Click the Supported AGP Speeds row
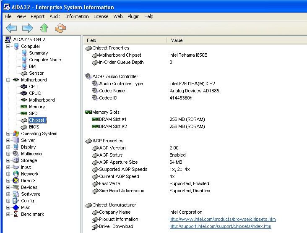 [123, 169]
